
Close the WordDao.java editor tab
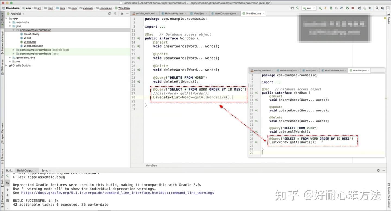tap(263, 14)
